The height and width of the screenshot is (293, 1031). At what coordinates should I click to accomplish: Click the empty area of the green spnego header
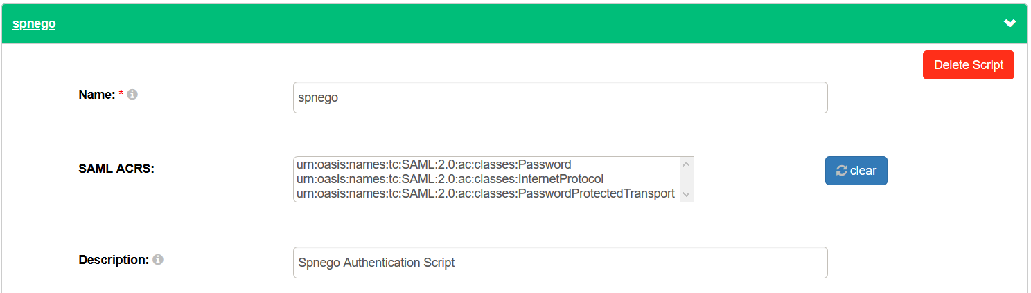coord(527,23)
